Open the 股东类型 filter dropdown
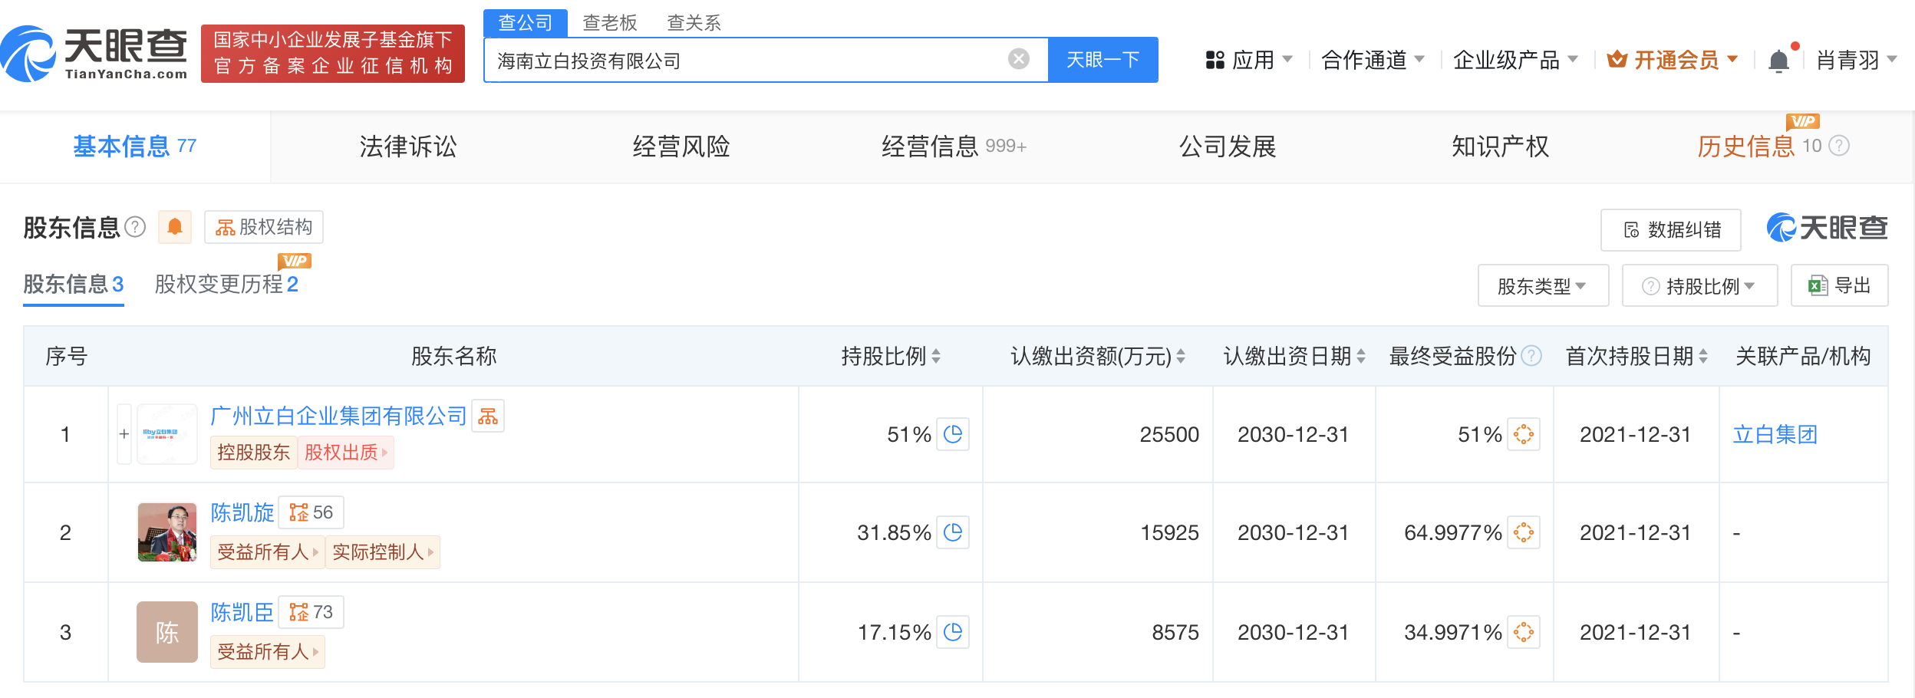The image size is (1915, 698). 1543,285
